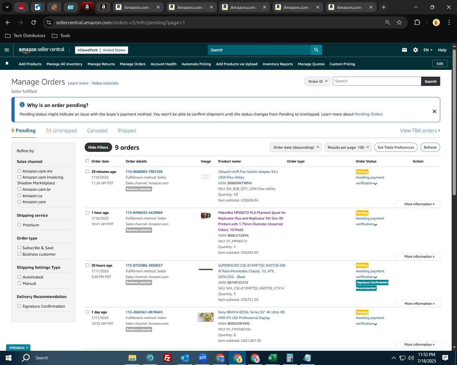Image resolution: width=457 pixels, height=365 pixels.
Task: Click the Hide Filters button
Action: pos(98,147)
